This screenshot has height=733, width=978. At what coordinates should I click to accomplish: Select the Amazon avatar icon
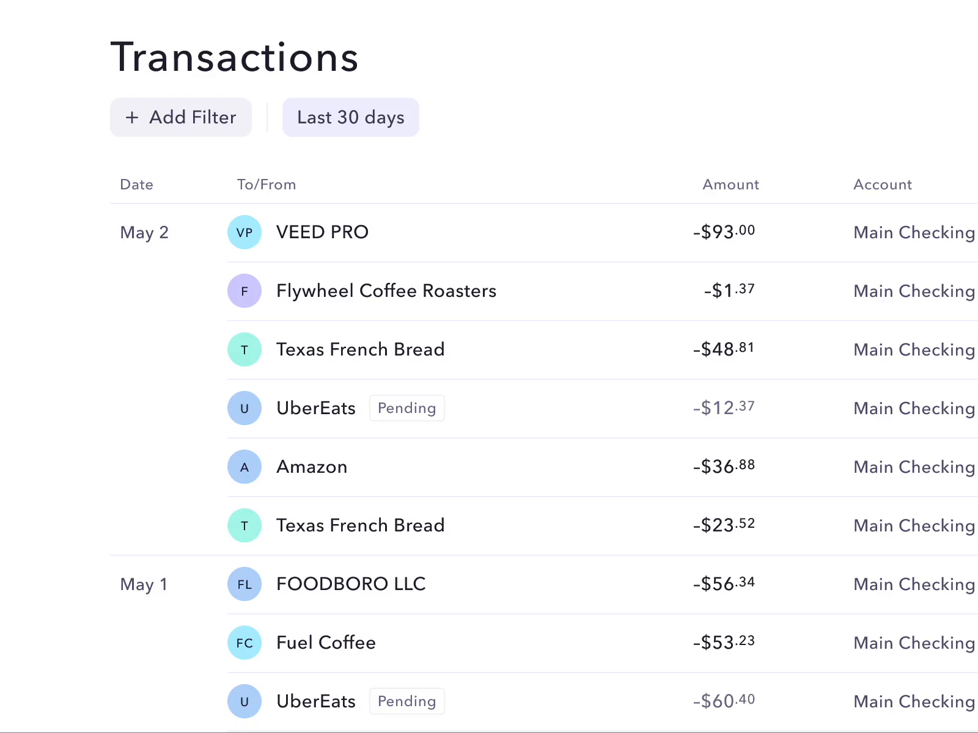coord(244,467)
